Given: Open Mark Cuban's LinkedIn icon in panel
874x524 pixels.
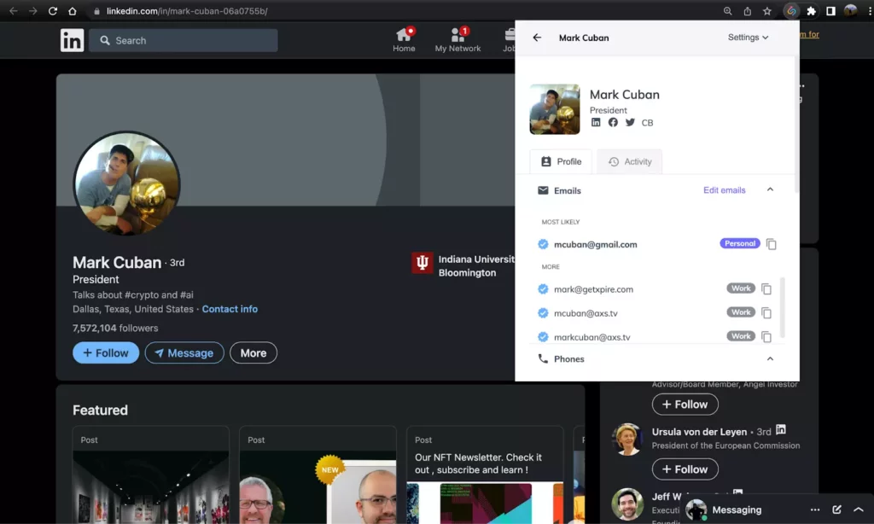Looking at the screenshot, I should click(596, 122).
